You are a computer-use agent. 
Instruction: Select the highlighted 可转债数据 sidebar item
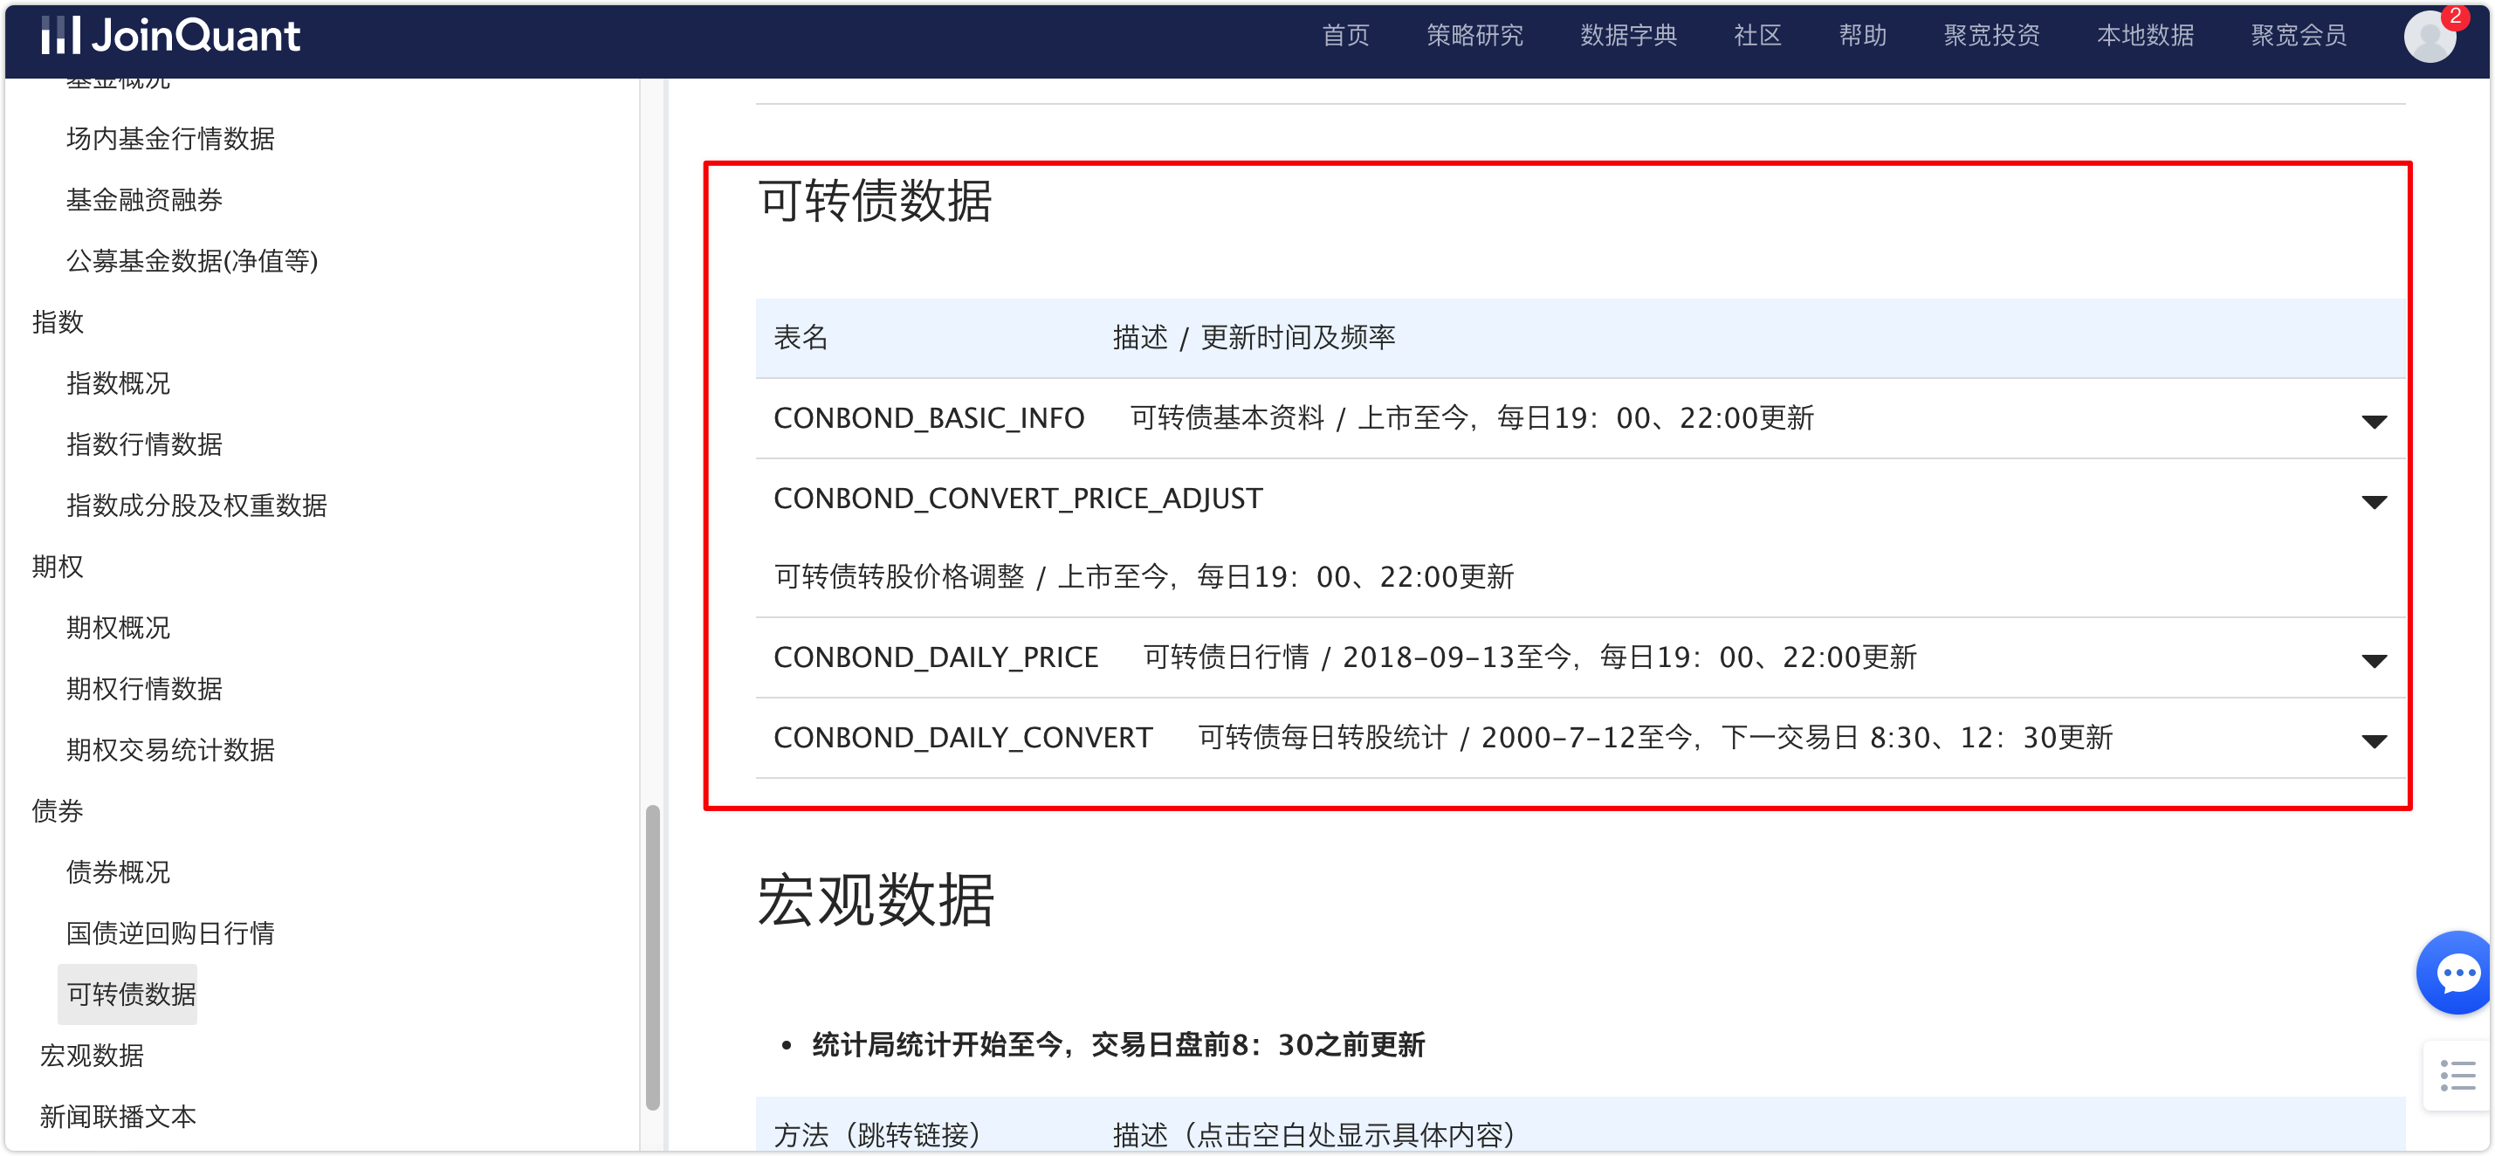tap(131, 994)
